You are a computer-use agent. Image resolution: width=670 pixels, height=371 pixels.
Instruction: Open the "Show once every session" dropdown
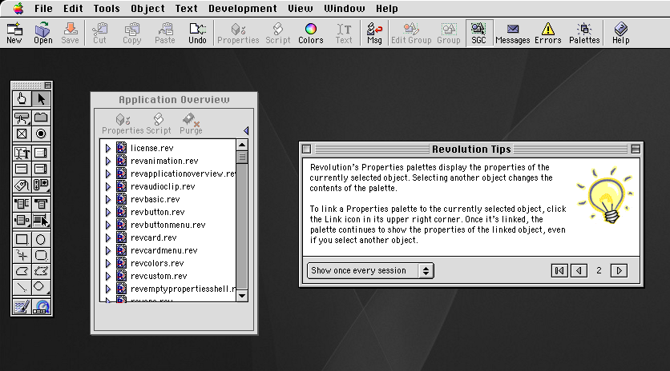tap(370, 270)
